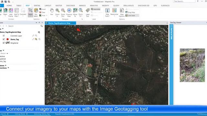207x116 pixels.
Task: Expand the Selection group dialog launcher
Action: pos(46,19)
